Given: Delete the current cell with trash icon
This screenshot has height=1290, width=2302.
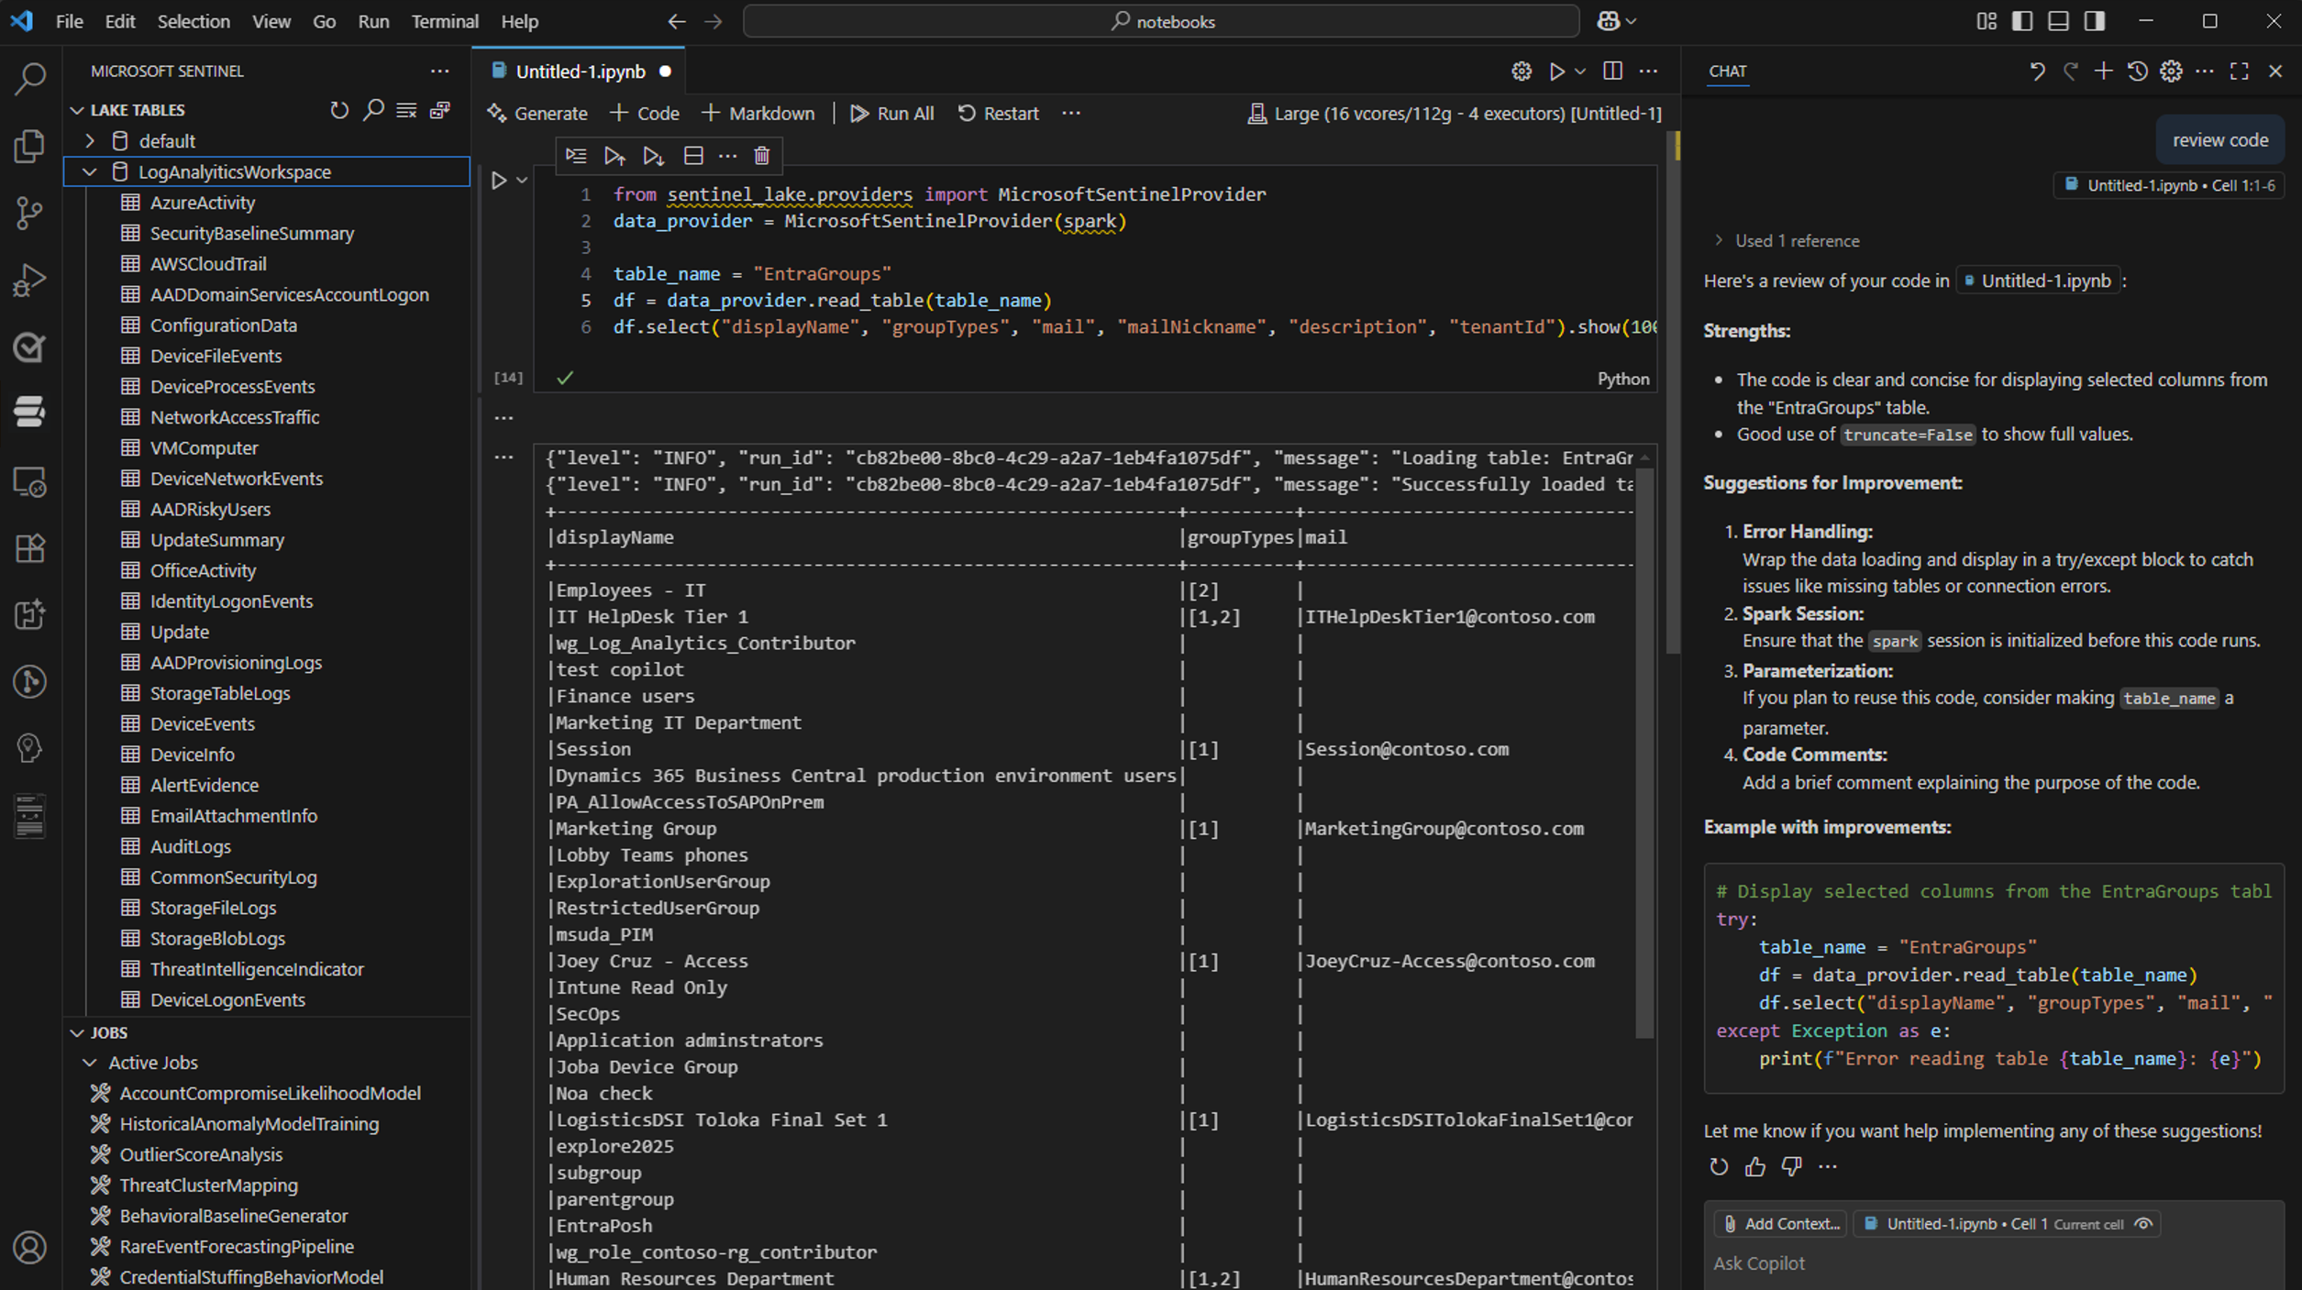Looking at the screenshot, I should tap(761, 155).
